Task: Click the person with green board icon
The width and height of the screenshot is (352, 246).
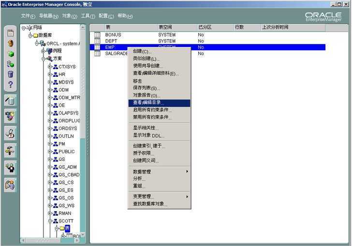Action: [10, 167]
